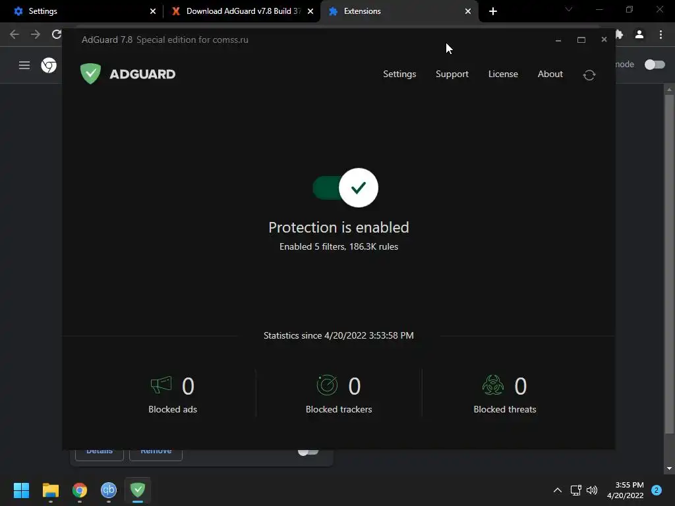Open Chrome tab search dropdown
This screenshot has height=506, width=675.
pyautogui.click(x=569, y=9)
